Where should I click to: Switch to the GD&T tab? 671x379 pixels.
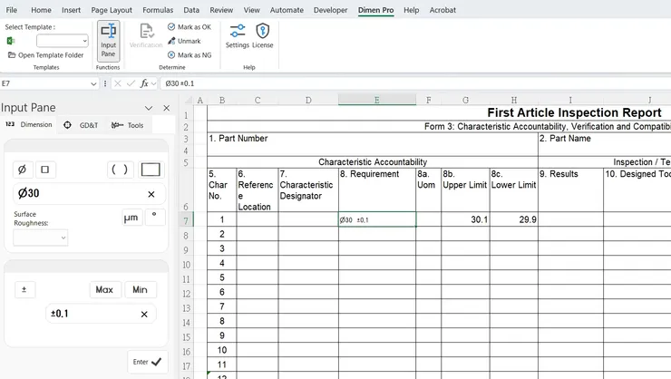(81, 125)
